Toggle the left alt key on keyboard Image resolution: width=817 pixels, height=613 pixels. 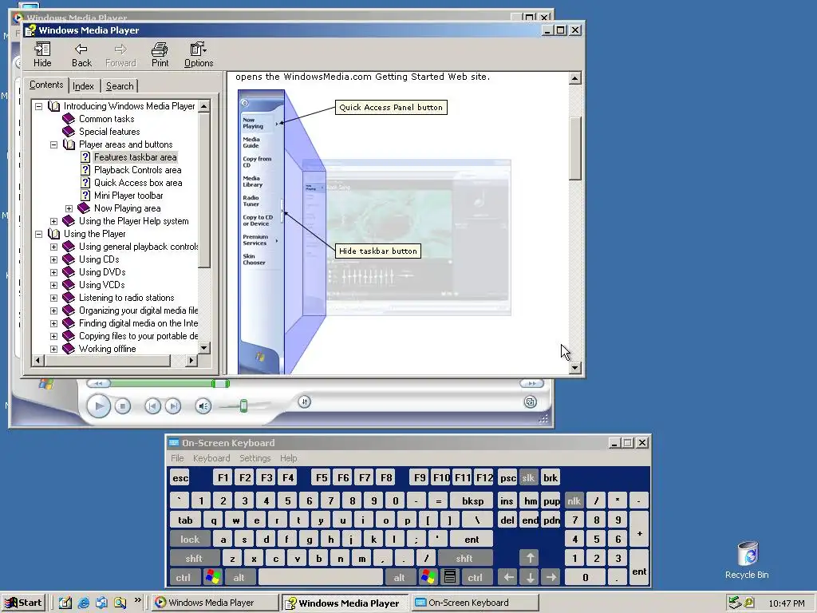[x=239, y=577]
